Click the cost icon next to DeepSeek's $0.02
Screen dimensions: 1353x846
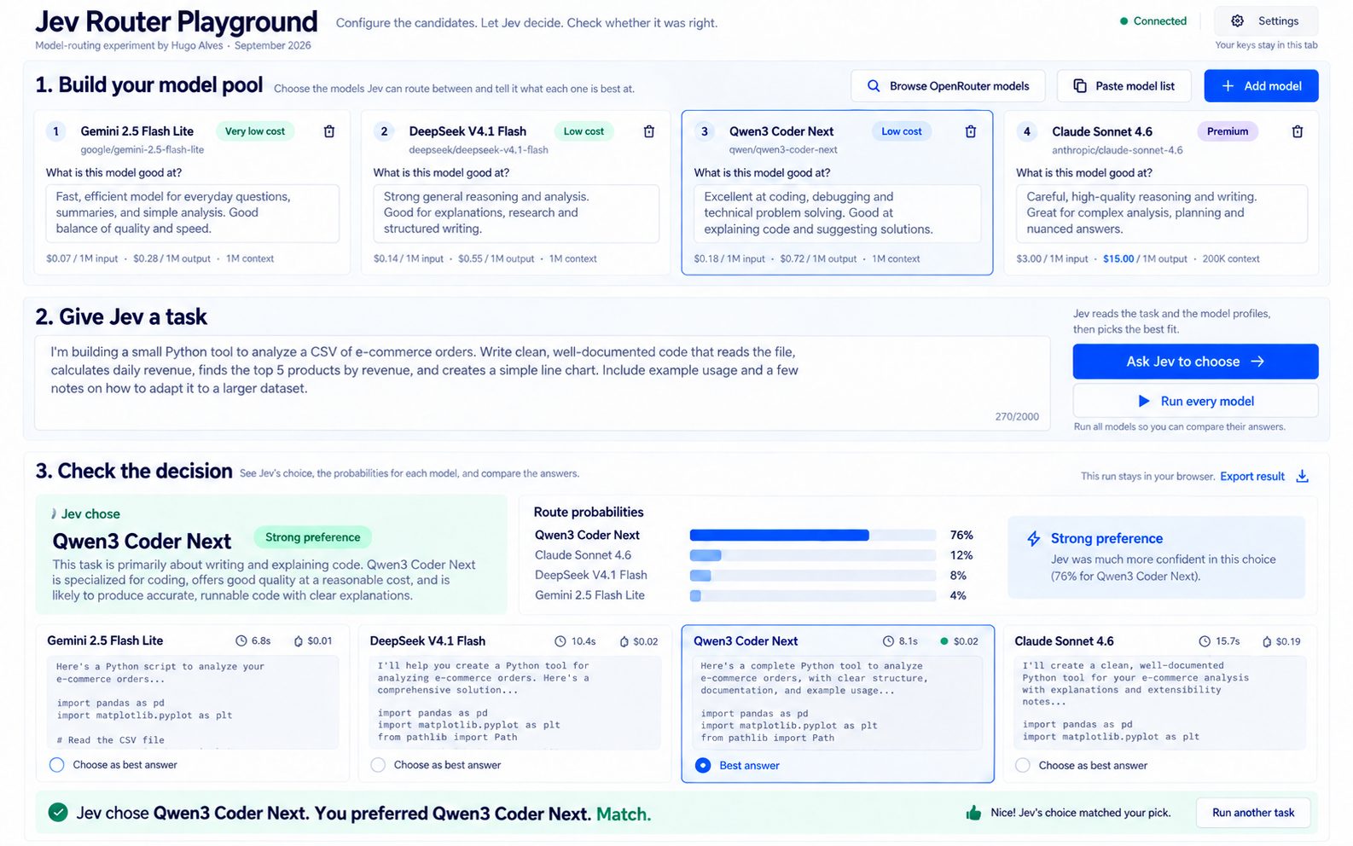click(624, 641)
